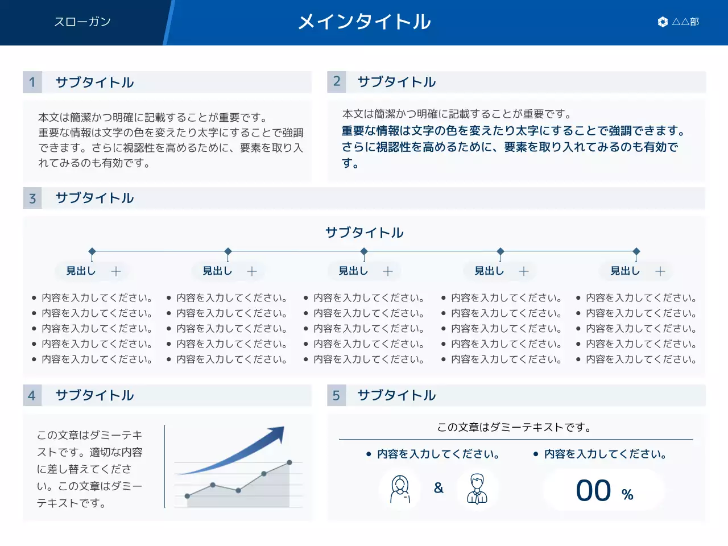Click the plus icon beside the first 見出し
The height and width of the screenshot is (546, 728).
point(116,271)
